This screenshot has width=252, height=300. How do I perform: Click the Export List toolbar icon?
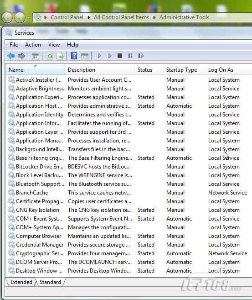[60, 56]
